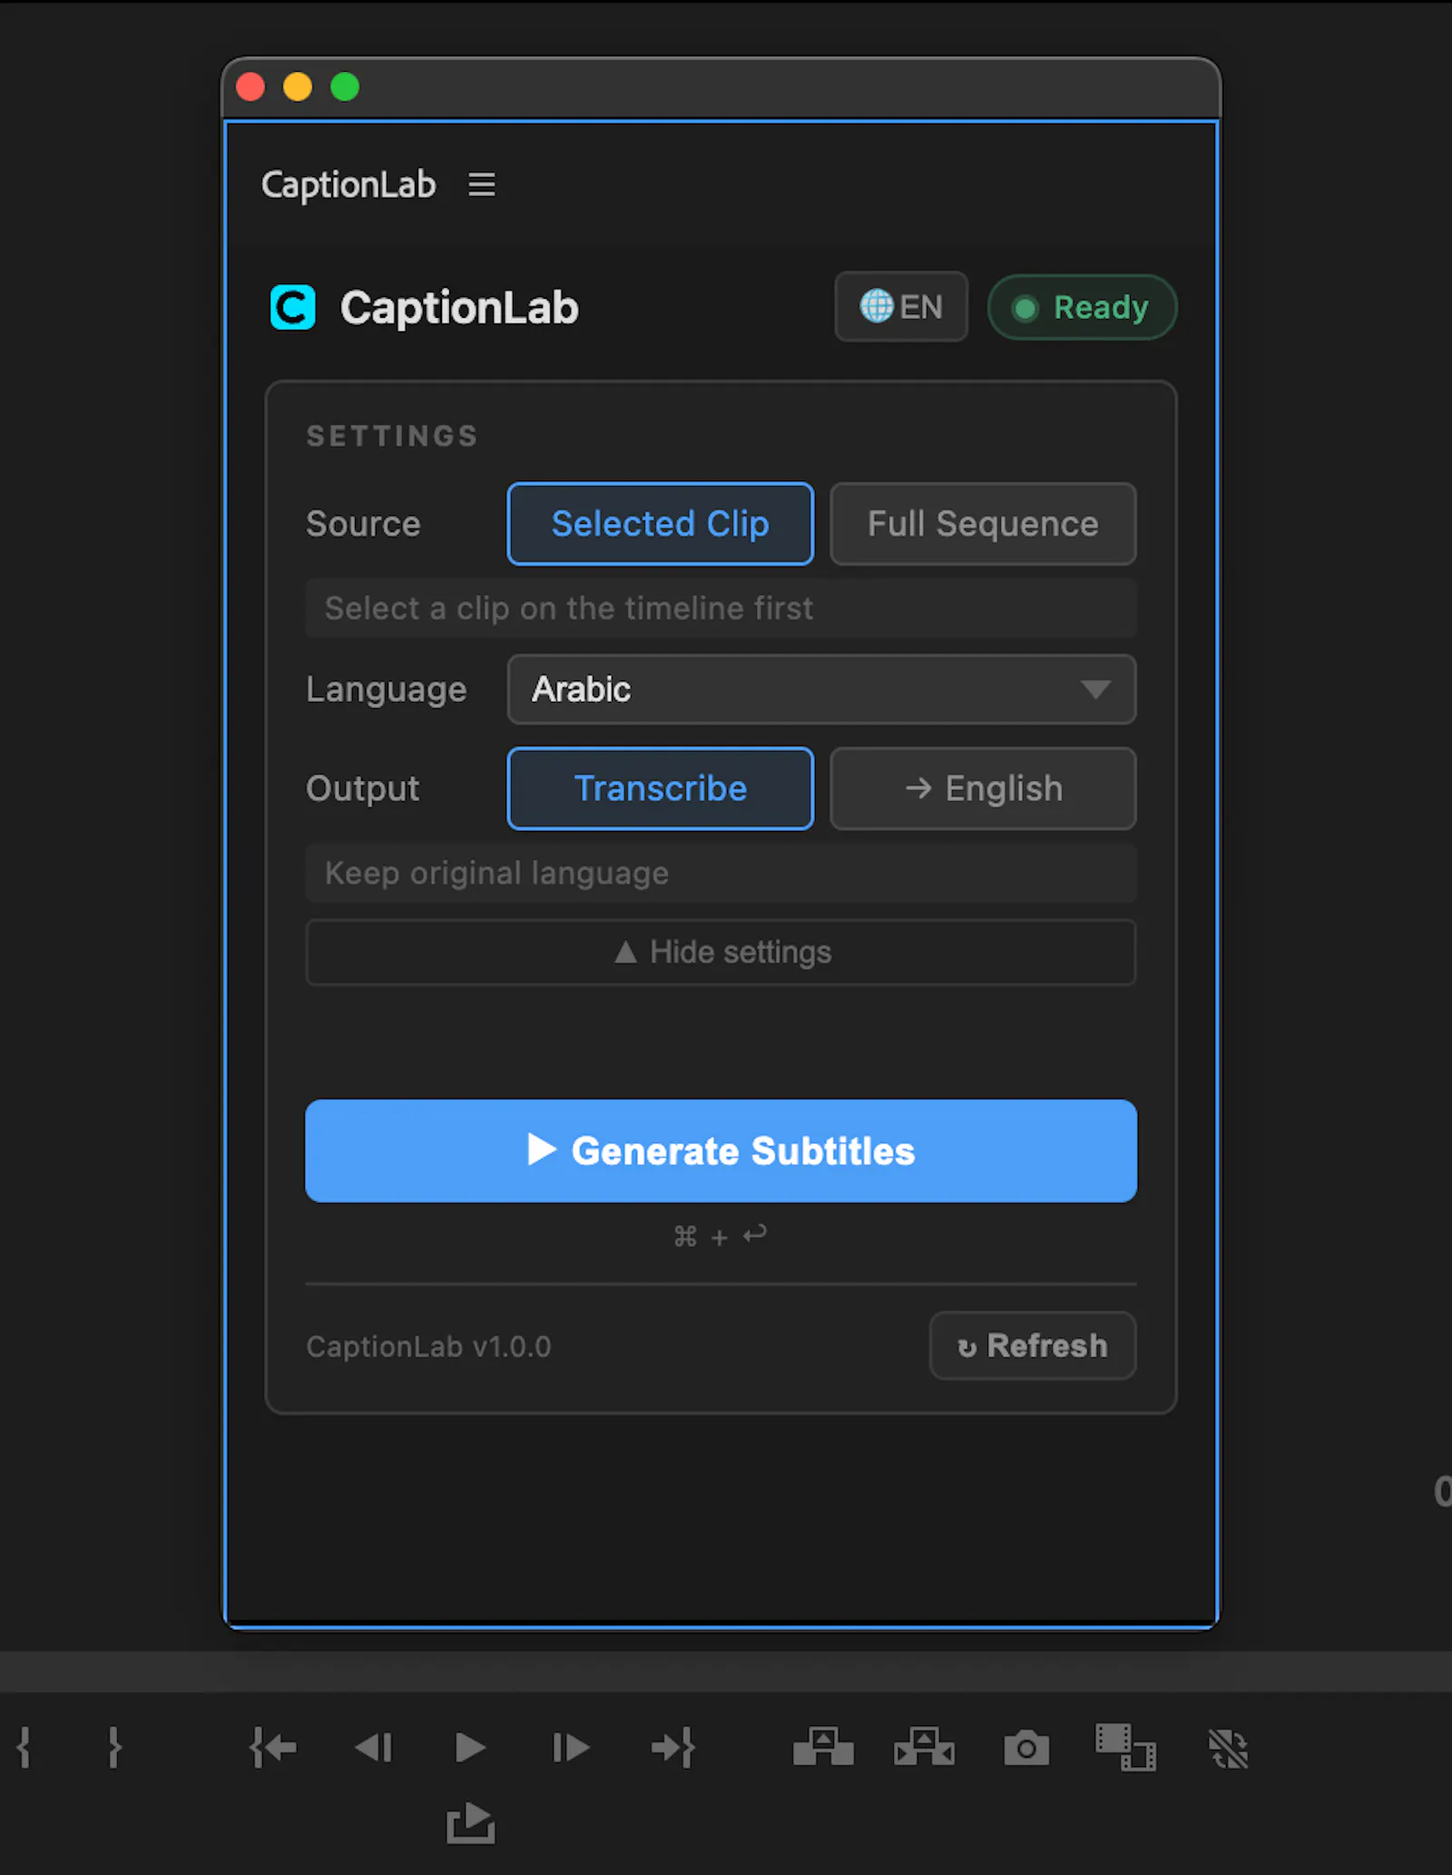Viewport: 1452px width, 1875px height.
Task: Open the Comparison View icon
Action: tap(1125, 1747)
